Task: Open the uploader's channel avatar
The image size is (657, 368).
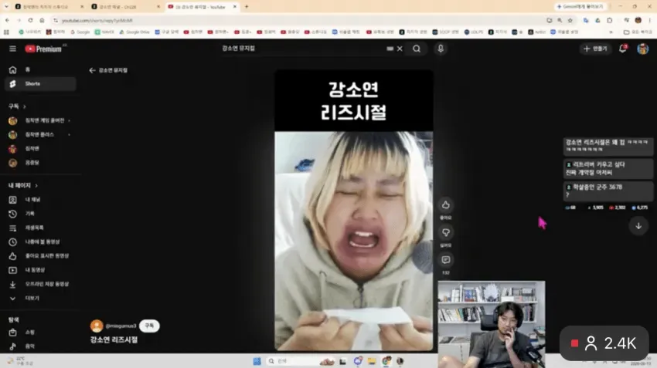Action: click(97, 326)
